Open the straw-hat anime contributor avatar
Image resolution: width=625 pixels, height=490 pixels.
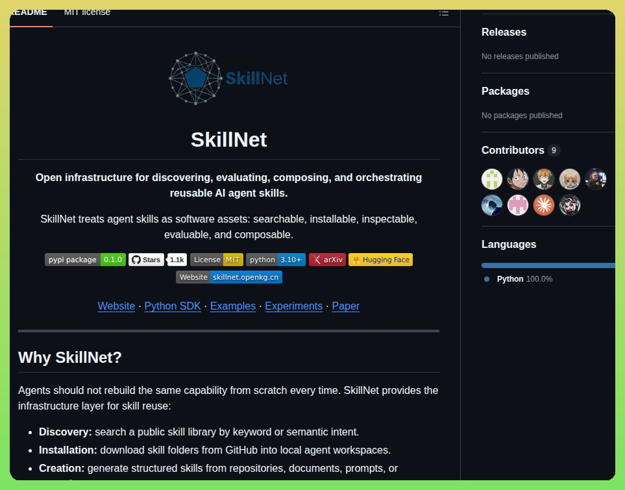518,179
